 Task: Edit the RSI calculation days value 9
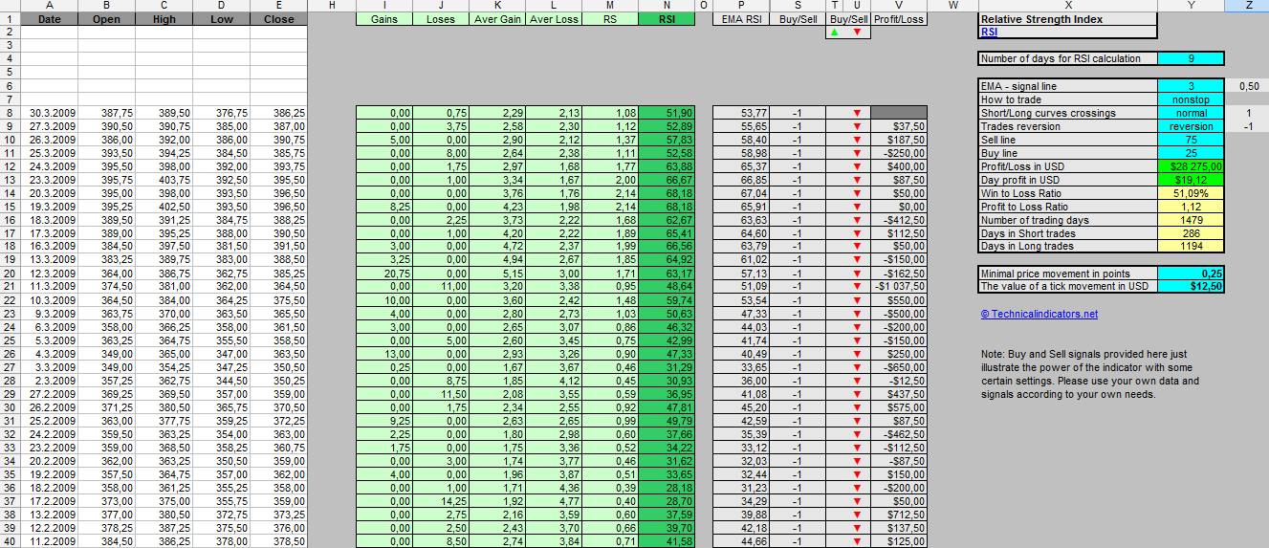(x=1191, y=58)
